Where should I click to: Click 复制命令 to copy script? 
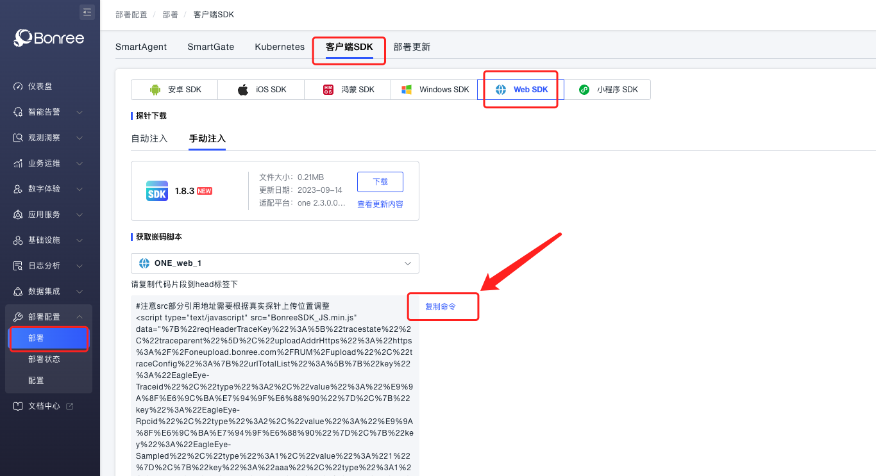(x=441, y=307)
